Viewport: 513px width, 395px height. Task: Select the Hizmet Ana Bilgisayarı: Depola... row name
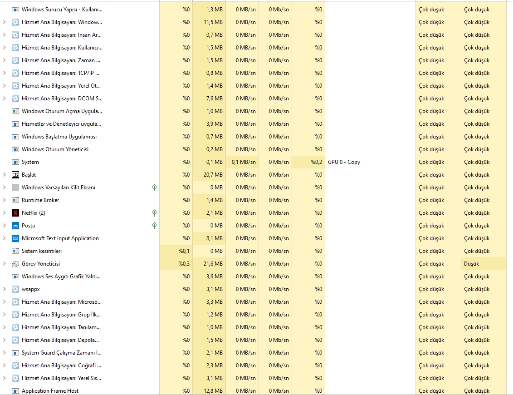point(60,340)
